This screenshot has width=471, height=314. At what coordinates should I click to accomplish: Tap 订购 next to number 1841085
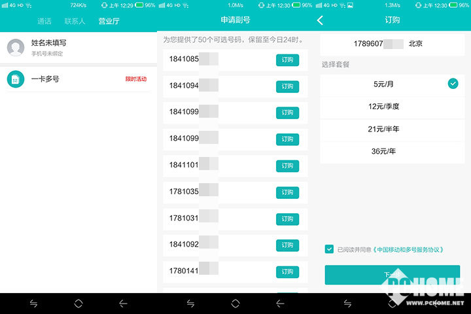click(287, 60)
